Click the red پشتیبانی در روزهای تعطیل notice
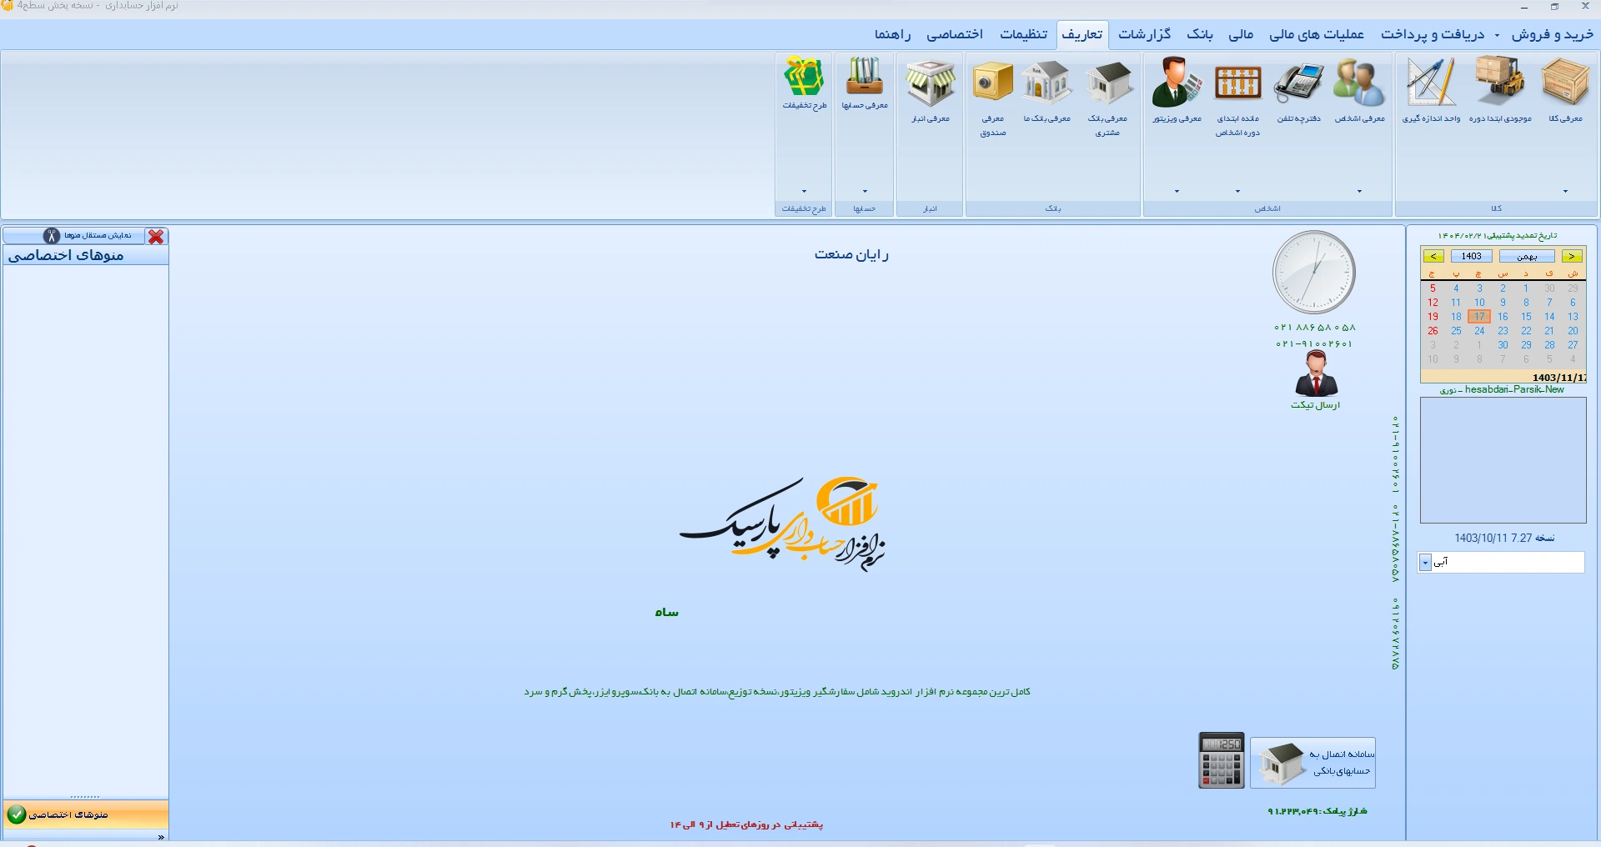Image resolution: width=1601 pixels, height=847 pixels. pos(746,824)
